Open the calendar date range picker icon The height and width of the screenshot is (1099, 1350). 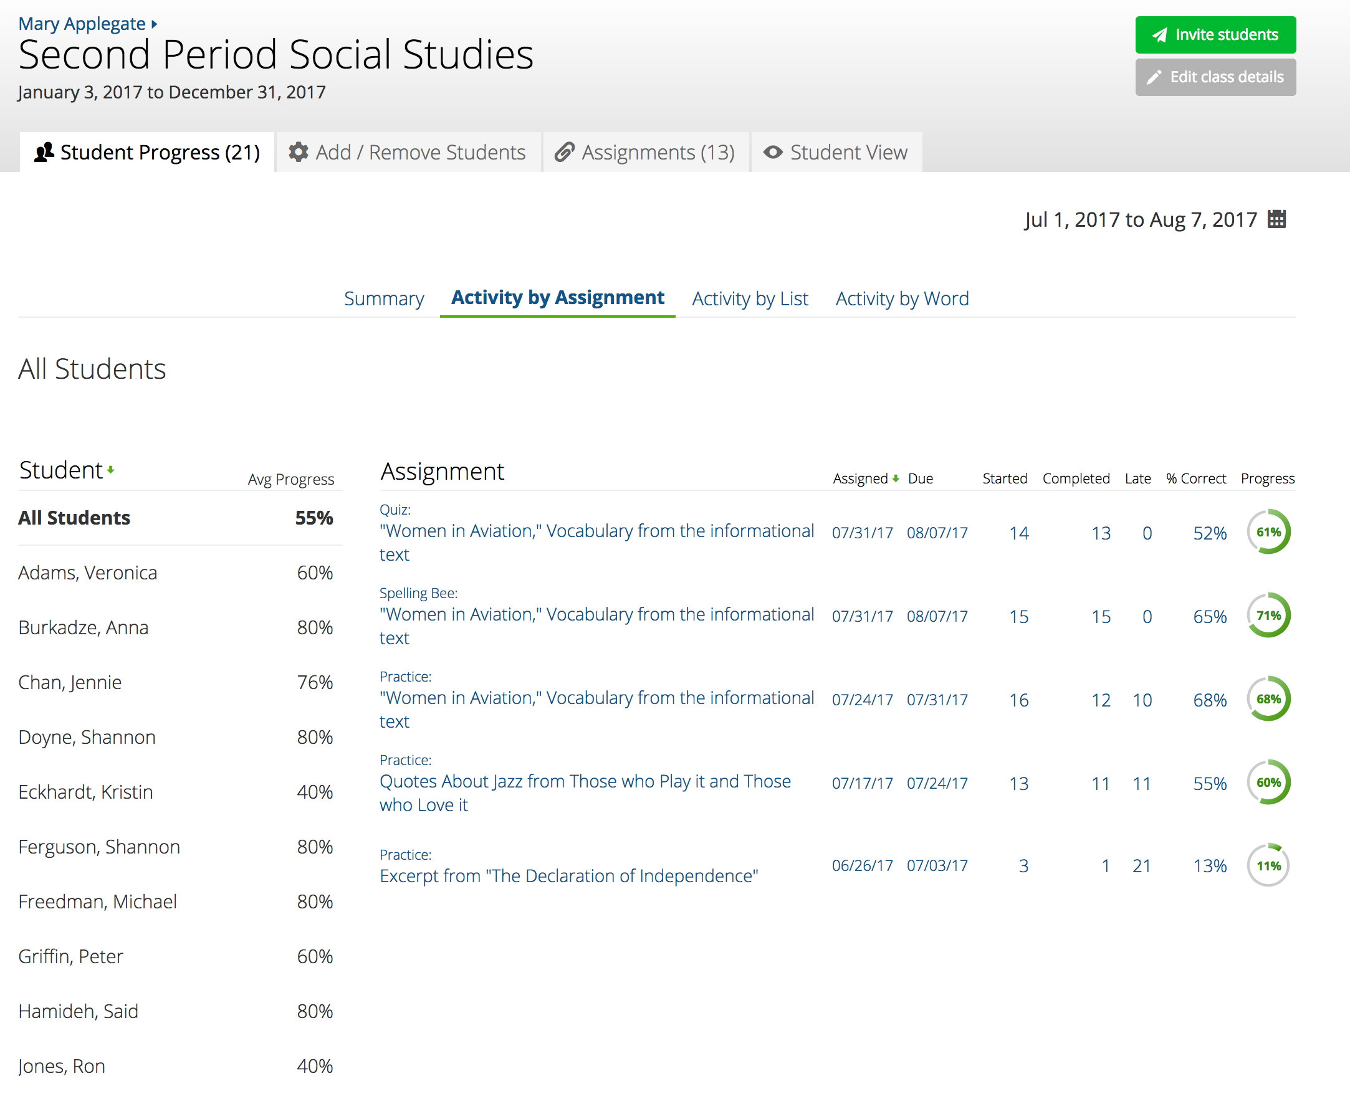coord(1276,219)
